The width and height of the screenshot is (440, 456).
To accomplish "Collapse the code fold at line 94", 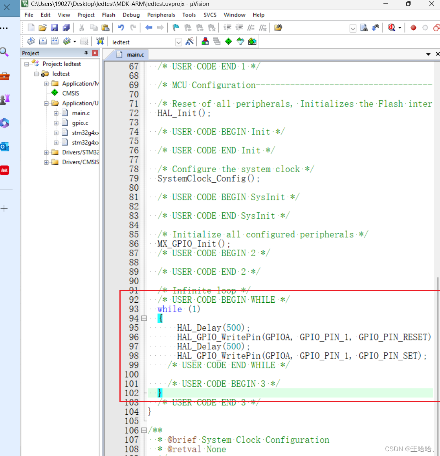I will (144, 318).
